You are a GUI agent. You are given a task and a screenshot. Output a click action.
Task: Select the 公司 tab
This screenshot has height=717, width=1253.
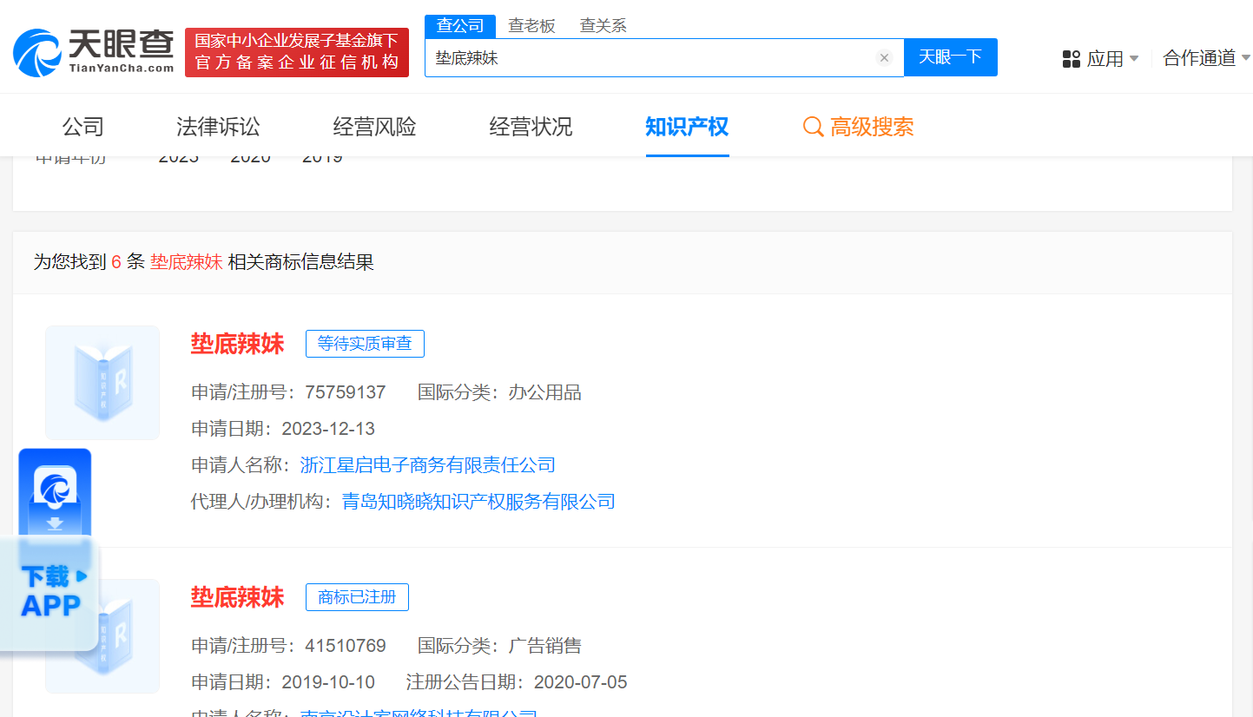pos(83,127)
